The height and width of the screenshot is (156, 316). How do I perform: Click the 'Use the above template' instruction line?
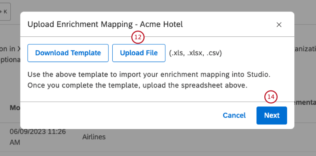pos(149,74)
